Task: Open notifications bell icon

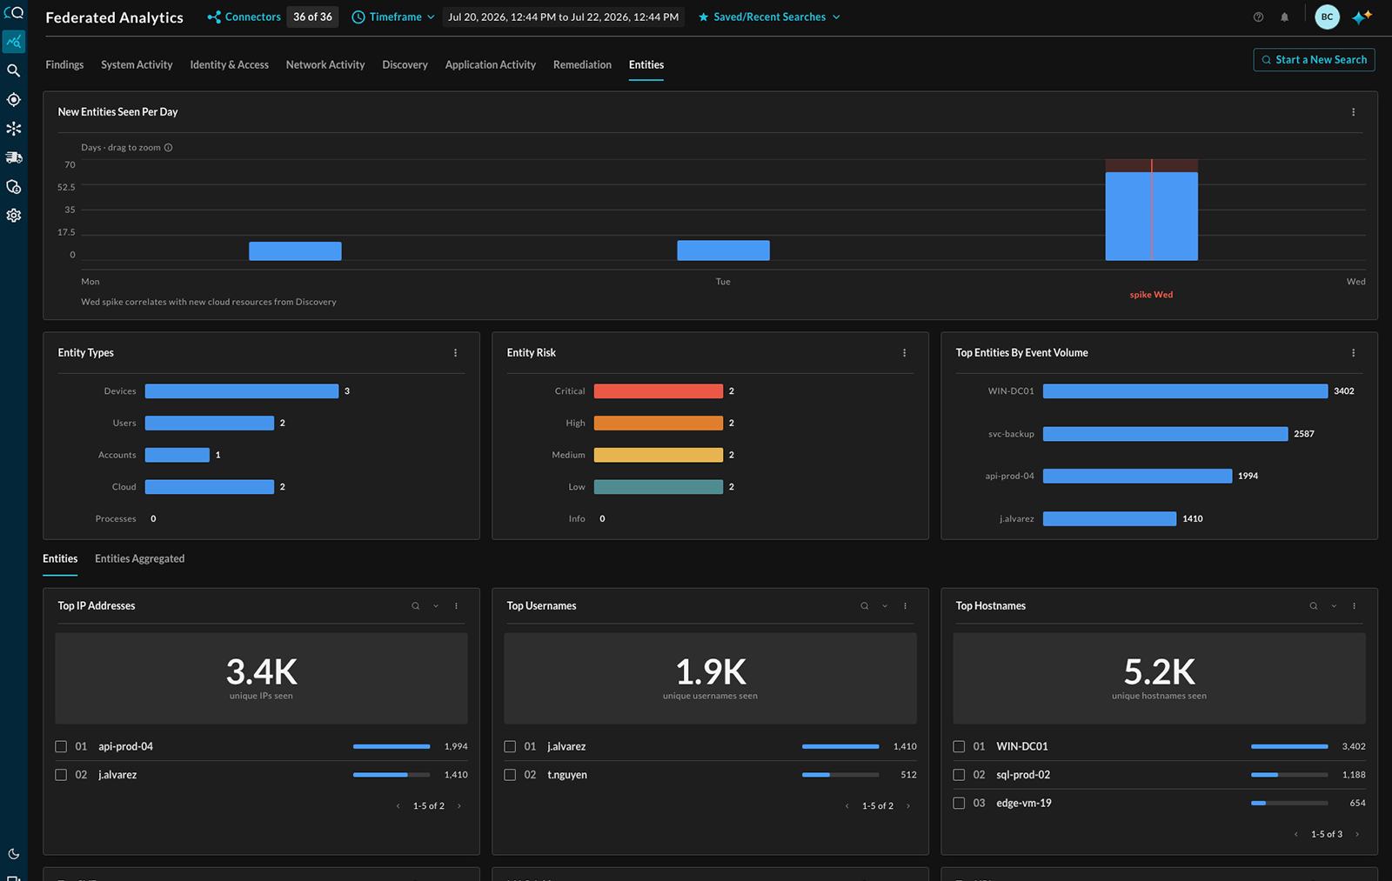Action: point(1284,17)
